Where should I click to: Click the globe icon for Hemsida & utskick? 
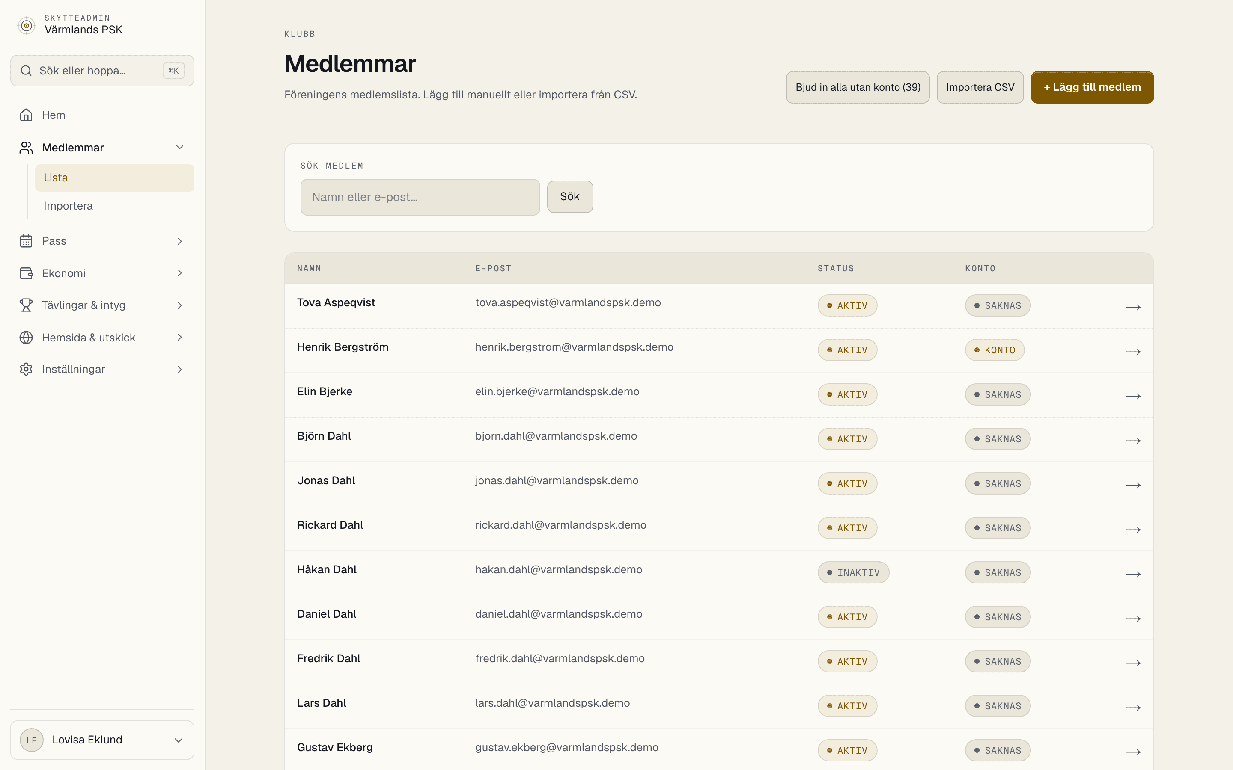pyautogui.click(x=26, y=338)
